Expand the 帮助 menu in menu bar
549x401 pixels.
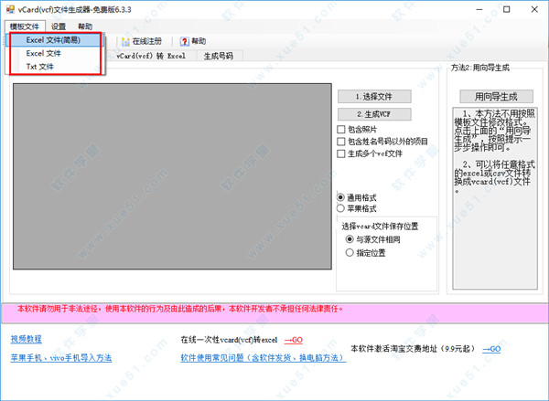(85, 26)
